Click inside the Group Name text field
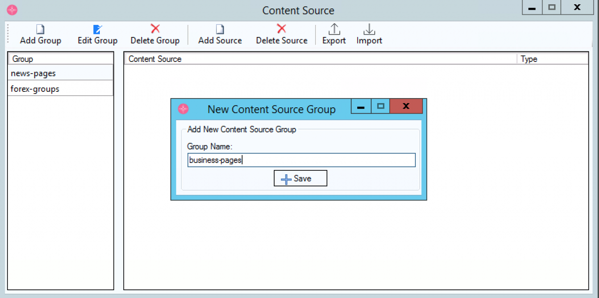 [x=300, y=160]
